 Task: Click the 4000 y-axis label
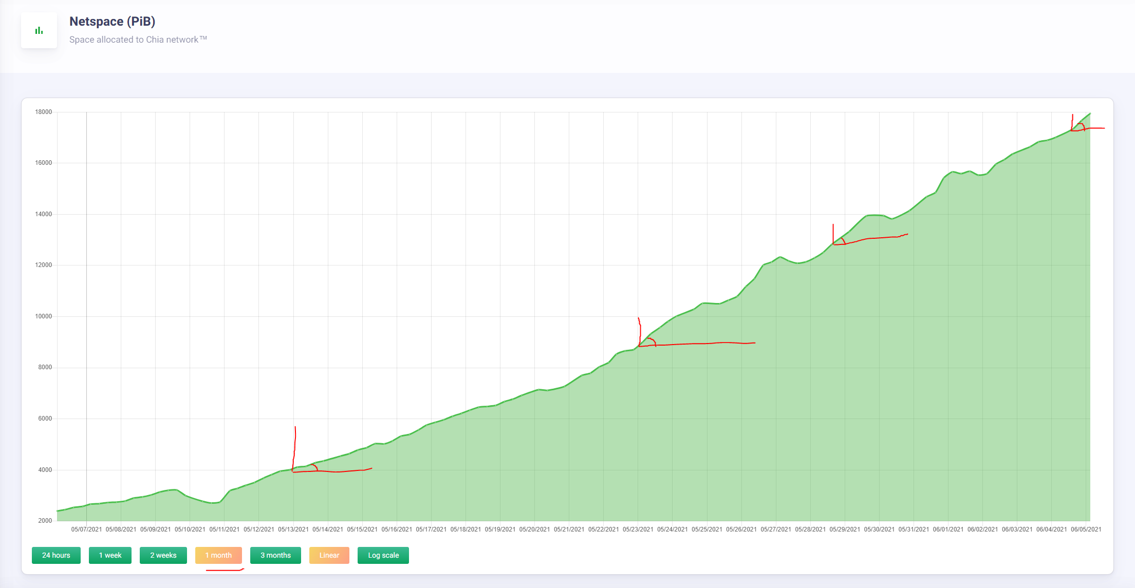[45, 470]
